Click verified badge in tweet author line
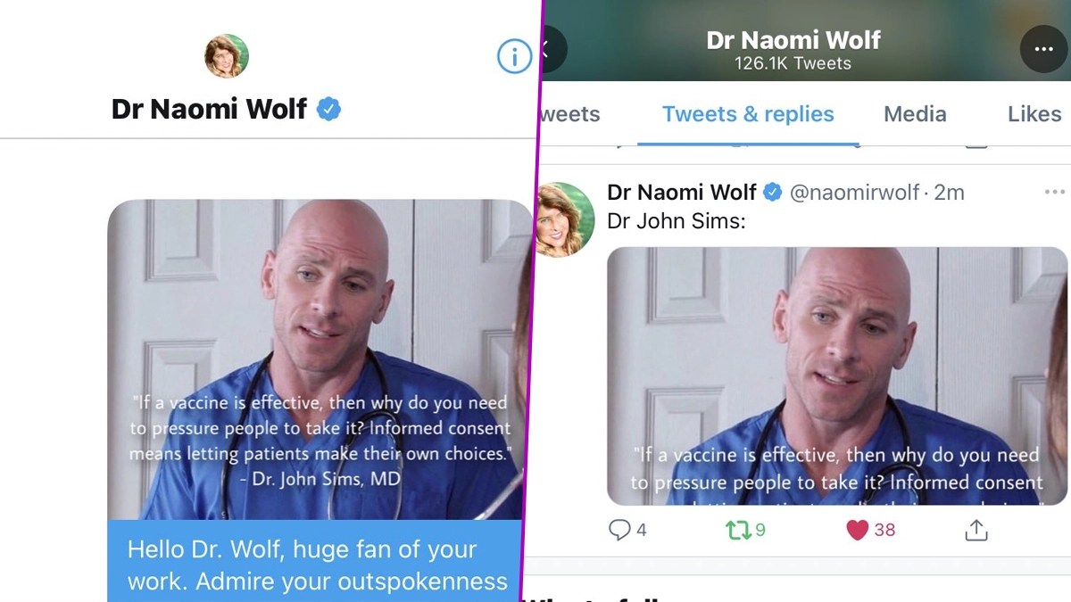 point(773,192)
